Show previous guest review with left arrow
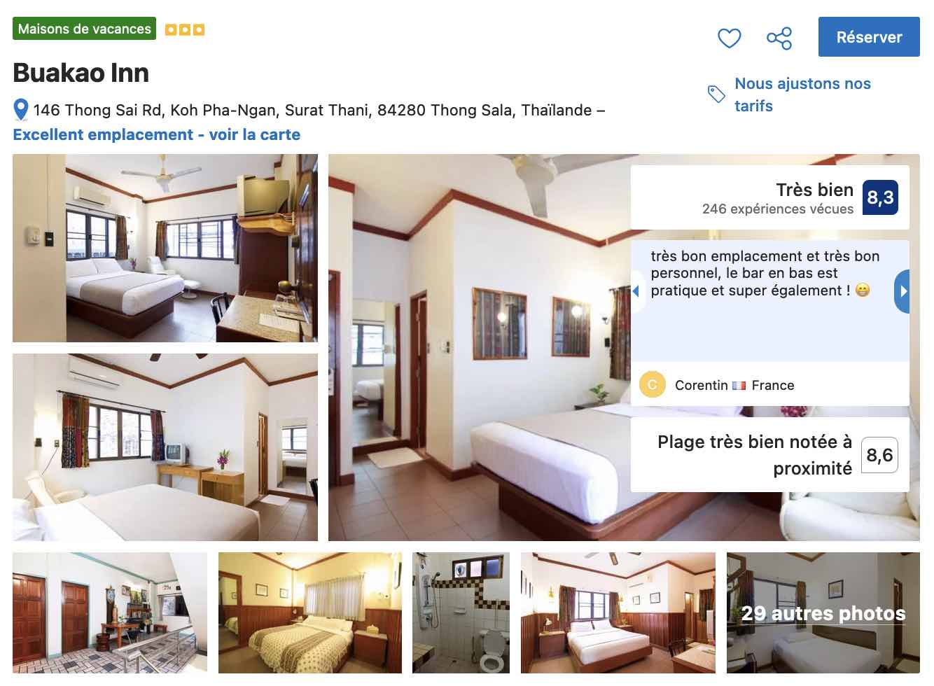Viewport: 934px width, 686px height. coord(636,291)
